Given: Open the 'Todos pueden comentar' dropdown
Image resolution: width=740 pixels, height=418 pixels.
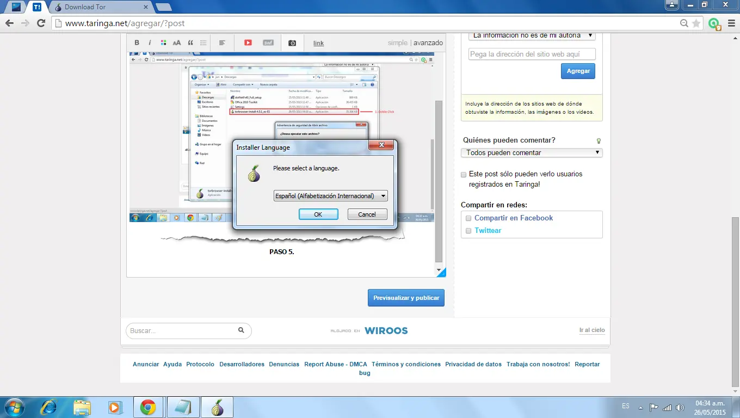Looking at the screenshot, I should point(532,153).
